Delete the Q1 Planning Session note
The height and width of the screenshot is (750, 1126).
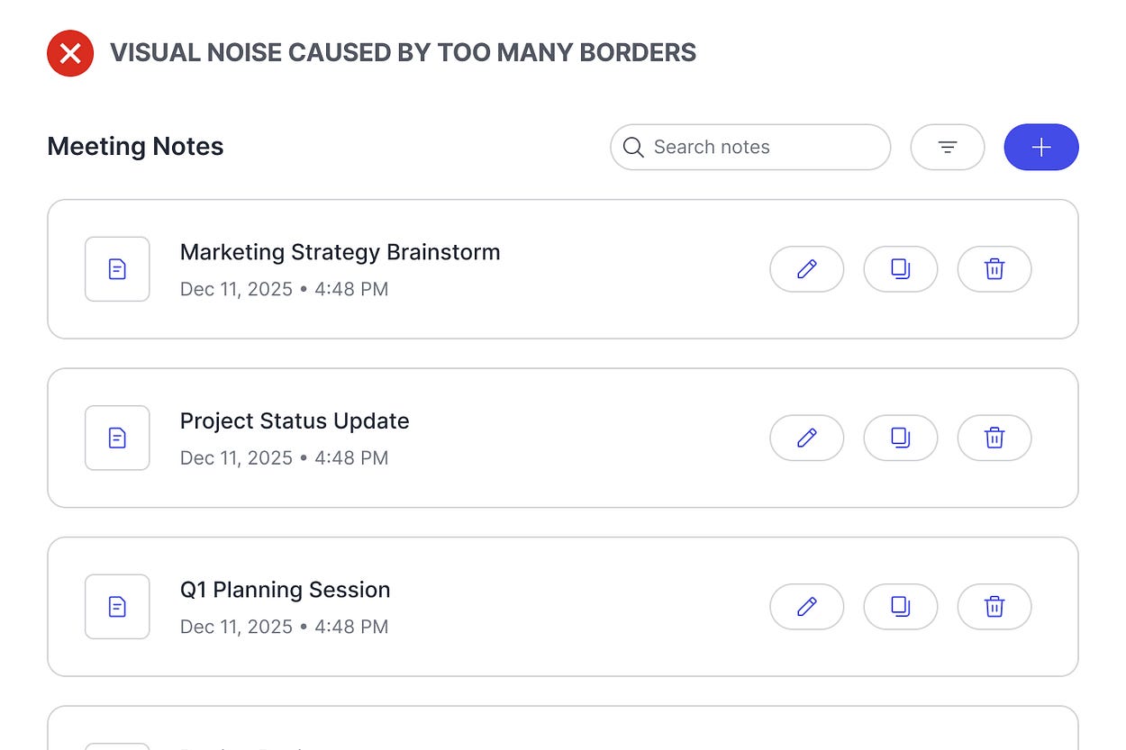coord(994,607)
